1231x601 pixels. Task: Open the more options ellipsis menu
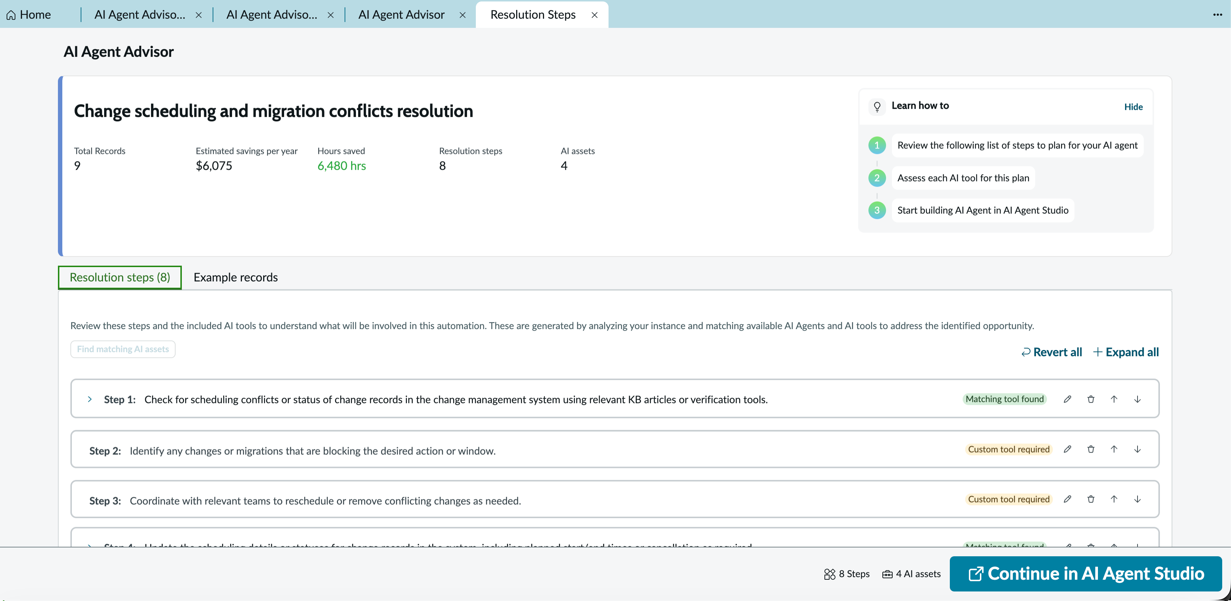pyautogui.click(x=1218, y=14)
